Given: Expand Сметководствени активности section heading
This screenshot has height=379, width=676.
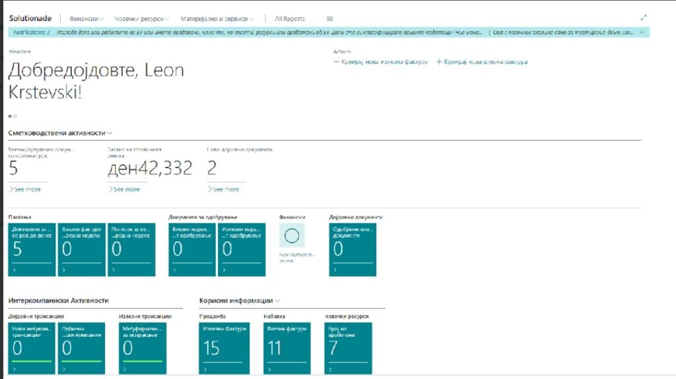Looking at the screenshot, I should point(60,133).
